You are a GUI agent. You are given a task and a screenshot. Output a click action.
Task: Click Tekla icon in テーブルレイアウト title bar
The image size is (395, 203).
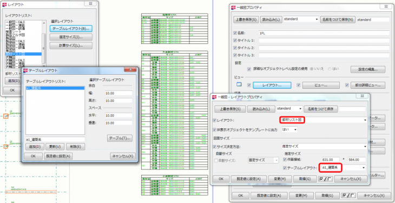25,70
